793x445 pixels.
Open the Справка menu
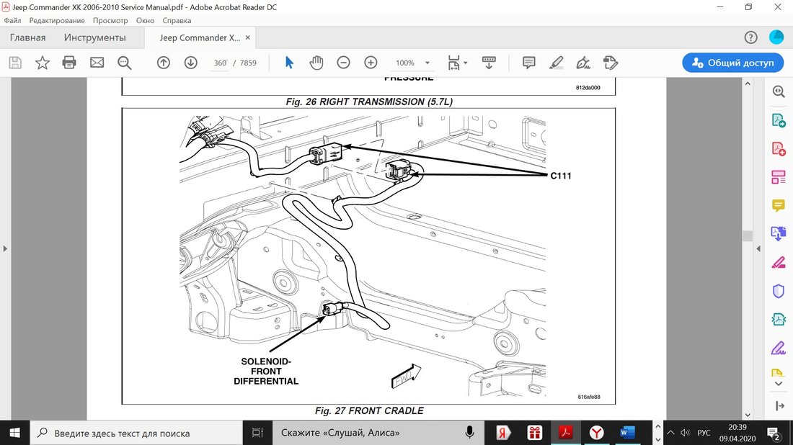coord(177,21)
